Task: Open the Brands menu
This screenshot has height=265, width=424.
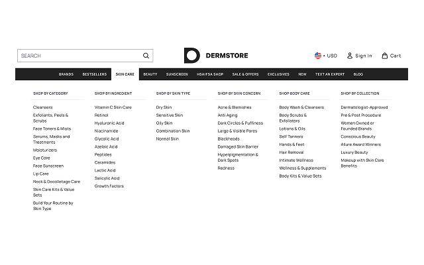Action: coord(66,74)
